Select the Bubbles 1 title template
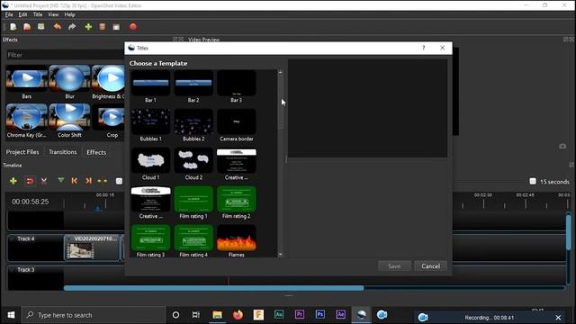This screenshot has height=324, width=576. tap(150, 126)
